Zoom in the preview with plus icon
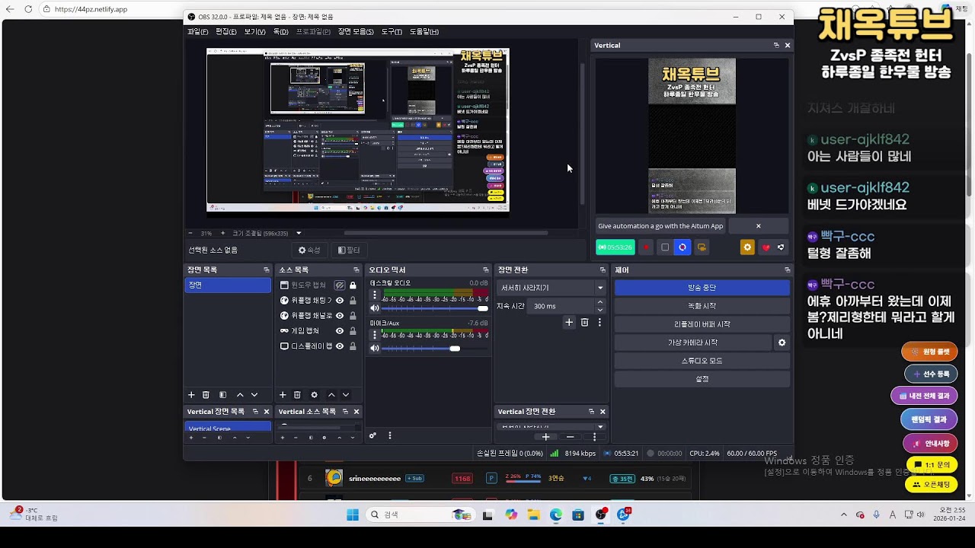Viewport: 975px width, 548px height. point(223,233)
